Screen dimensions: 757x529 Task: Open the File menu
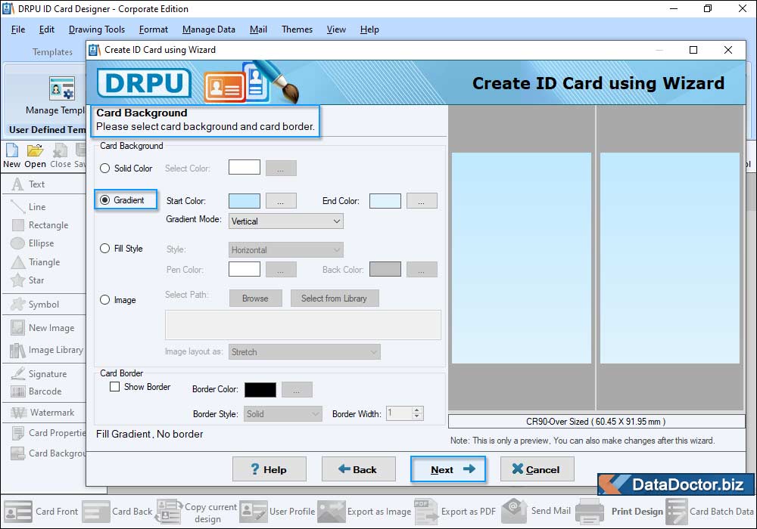coord(18,29)
